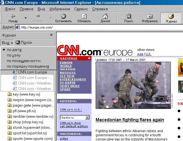Open the Файл menu
This screenshot has height=141, width=183.
(x=10, y=9)
